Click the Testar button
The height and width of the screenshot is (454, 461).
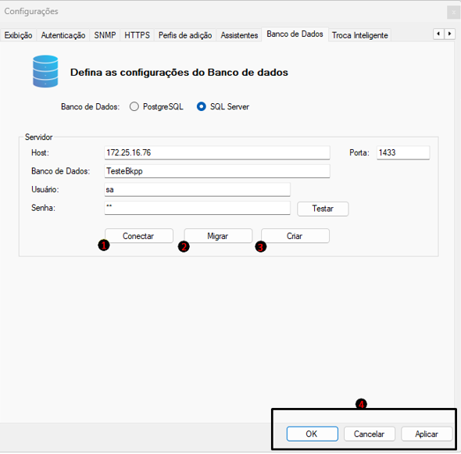point(323,209)
